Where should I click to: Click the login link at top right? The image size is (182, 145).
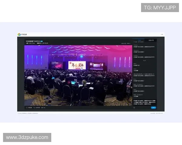coord(162,34)
